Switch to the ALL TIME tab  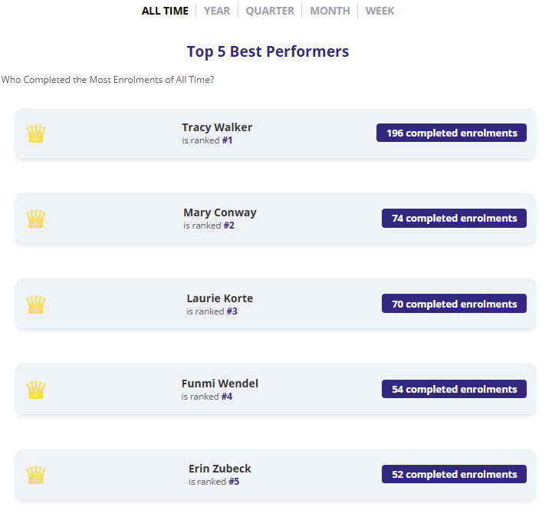pos(166,11)
